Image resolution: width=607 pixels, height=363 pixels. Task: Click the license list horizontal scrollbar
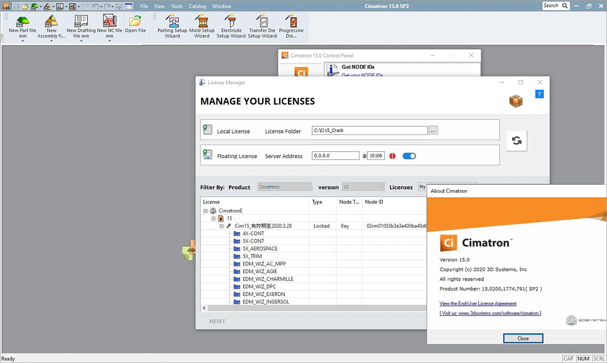[314, 308]
